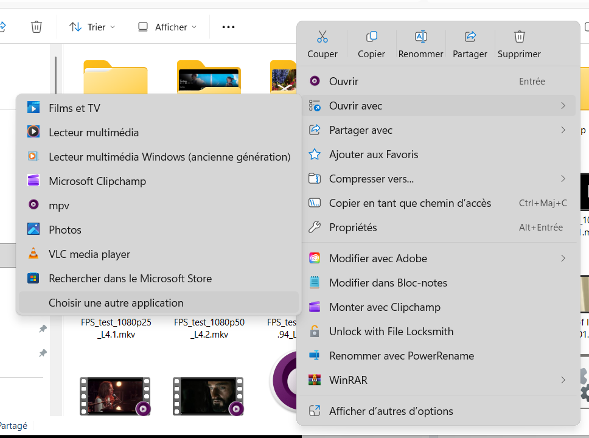Click Choisir une autre application
This screenshot has height=438, width=589.
coord(116,303)
